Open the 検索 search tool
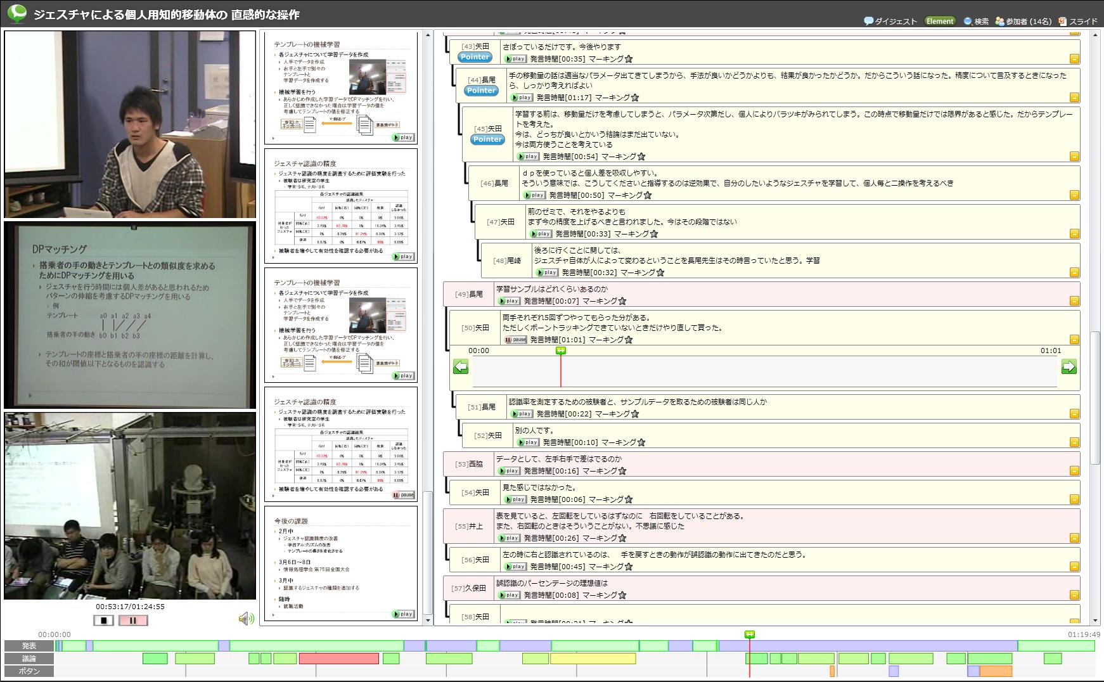 coord(976,21)
